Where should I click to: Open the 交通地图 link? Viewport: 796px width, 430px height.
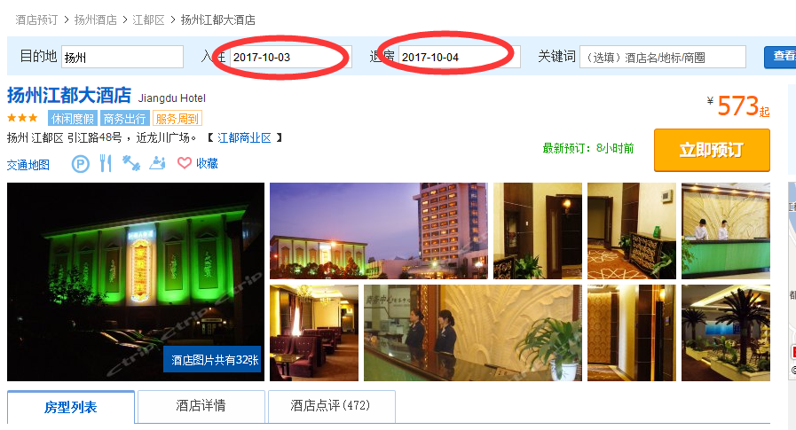click(x=28, y=165)
